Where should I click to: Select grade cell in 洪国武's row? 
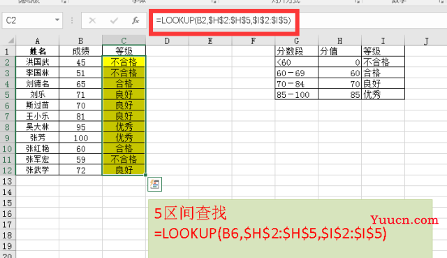click(124, 62)
